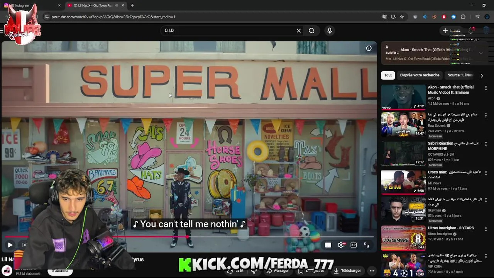This screenshot has height=278, width=494.
Task: Open the VIP KORA 16:43 video thumbnail
Action: point(403,265)
